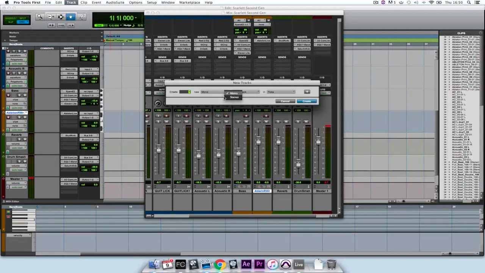This screenshot has width=485, height=273.
Task: Open the Marketplace menu
Action: pyautogui.click(x=189, y=2)
